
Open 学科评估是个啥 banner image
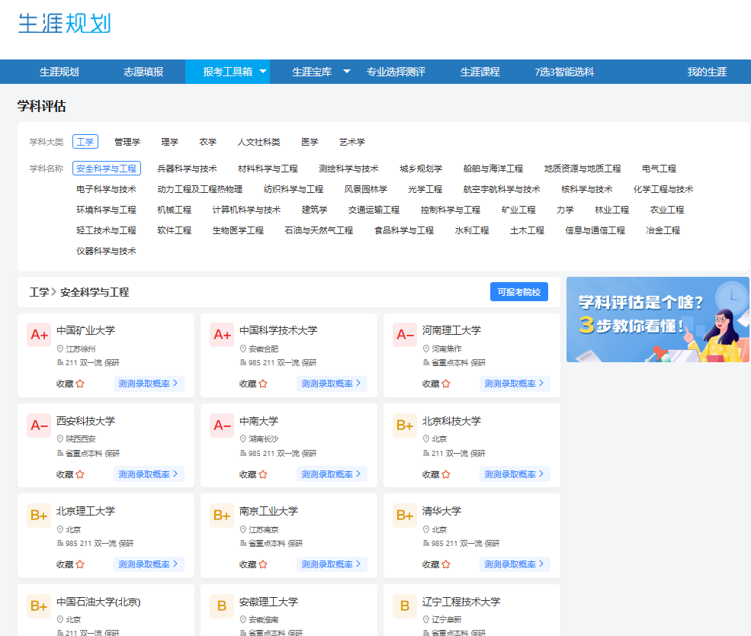tap(658, 320)
